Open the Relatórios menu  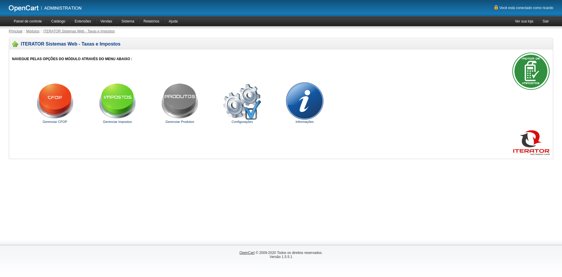coord(151,21)
